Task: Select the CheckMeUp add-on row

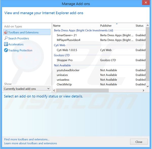Action: coord(64,84)
